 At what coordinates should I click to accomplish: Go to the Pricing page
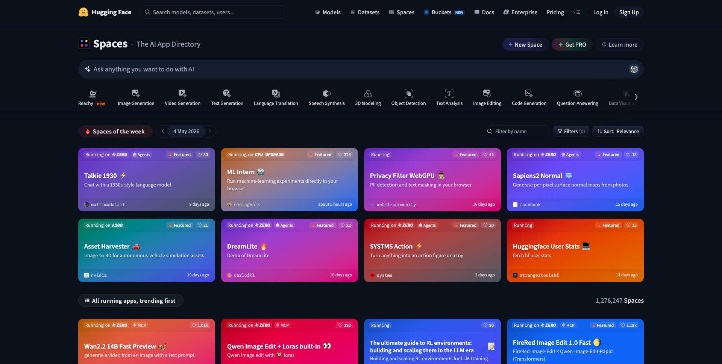tap(555, 12)
